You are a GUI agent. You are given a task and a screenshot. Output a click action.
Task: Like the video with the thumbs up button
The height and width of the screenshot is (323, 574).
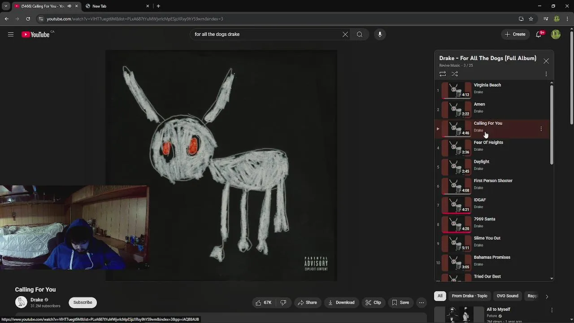click(x=264, y=302)
